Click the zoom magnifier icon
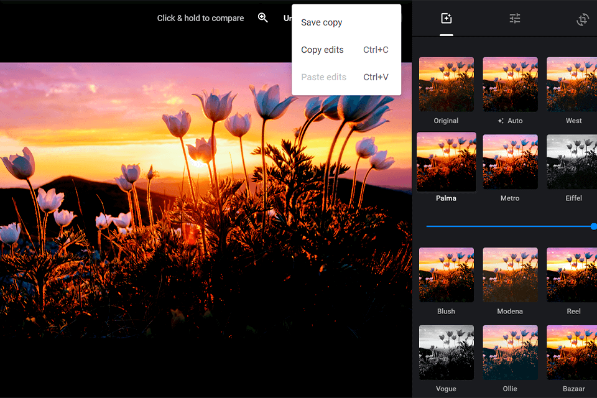 pos(262,17)
